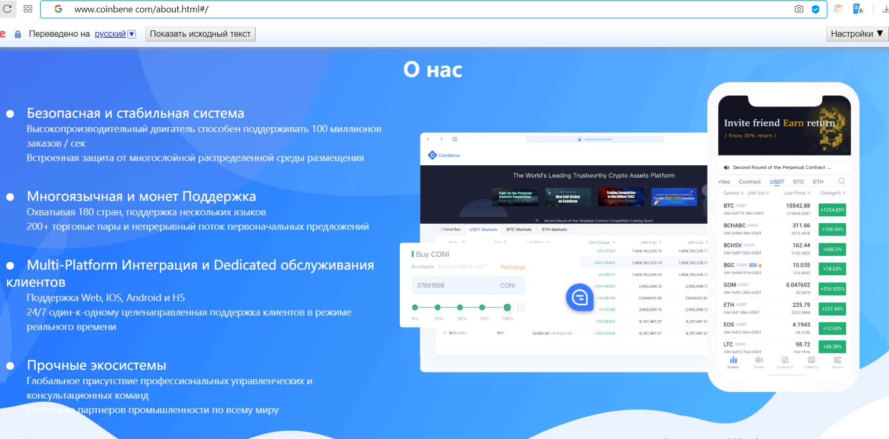Click the search magnifier icon on phone
The image size is (889, 439).
coord(841,181)
